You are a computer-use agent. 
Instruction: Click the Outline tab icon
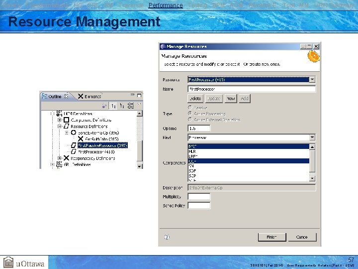[x=45, y=96]
